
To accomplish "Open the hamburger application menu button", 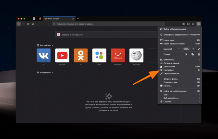I will 198,24.
